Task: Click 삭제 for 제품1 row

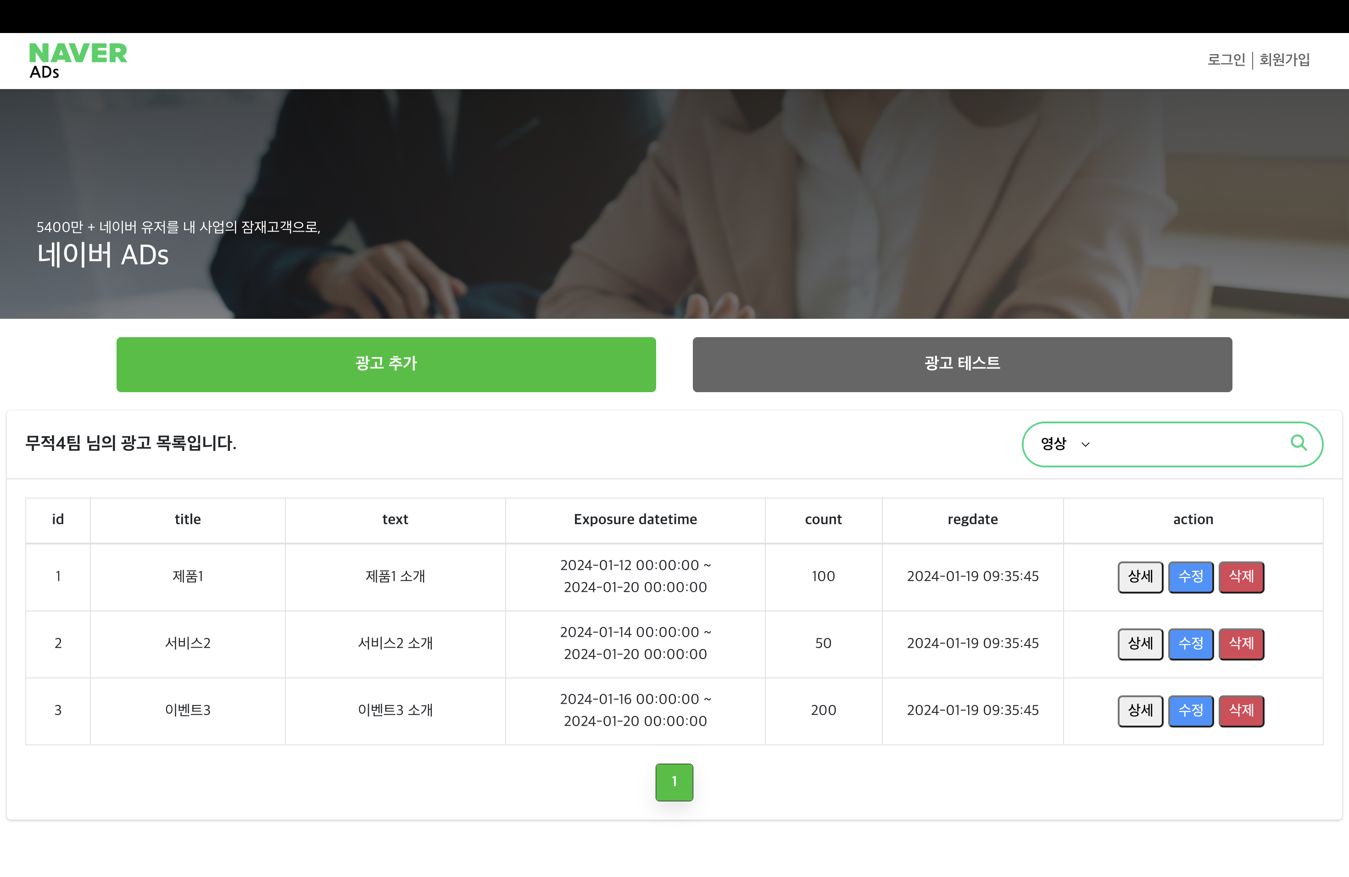Action: (1241, 577)
